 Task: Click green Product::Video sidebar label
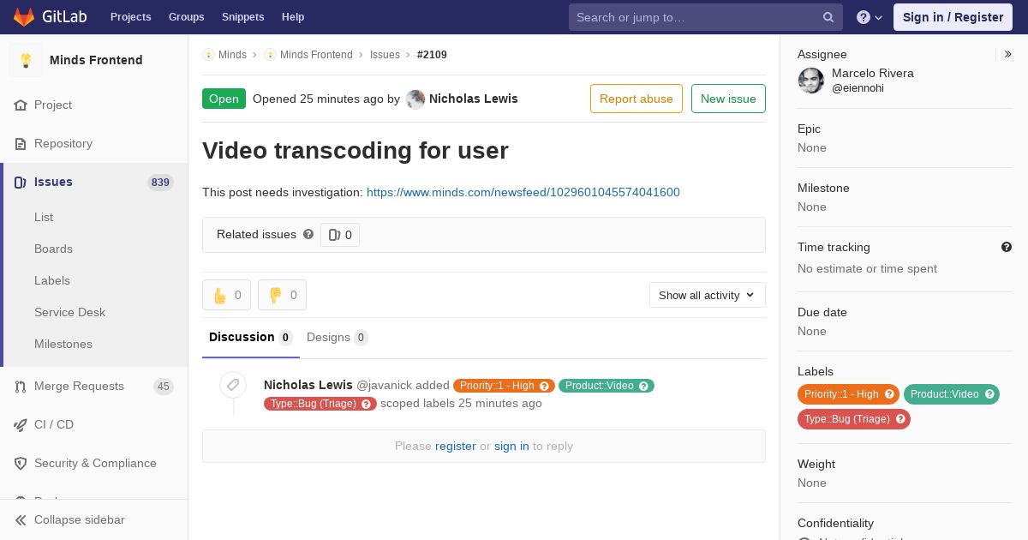point(952,394)
